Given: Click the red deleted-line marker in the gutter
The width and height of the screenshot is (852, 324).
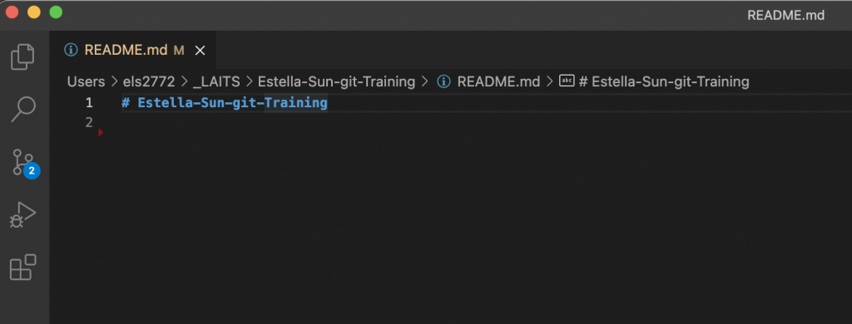Looking at the screenshot, I should [101, 132].
